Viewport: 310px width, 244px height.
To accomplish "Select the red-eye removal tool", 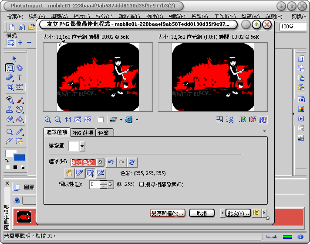I will 10,100.
